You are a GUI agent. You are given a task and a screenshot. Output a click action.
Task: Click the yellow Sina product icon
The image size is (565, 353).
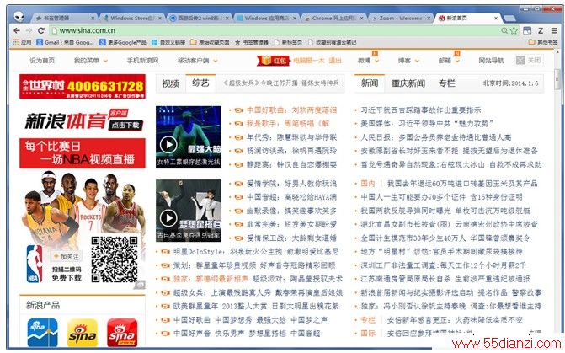pyautogui.click(x=83, y=333)
